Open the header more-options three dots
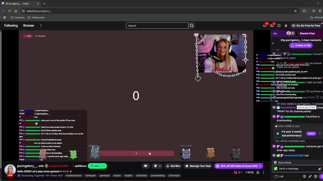This screenshot has width=323, height=181. pyautogui.click(x=41, y=26)
